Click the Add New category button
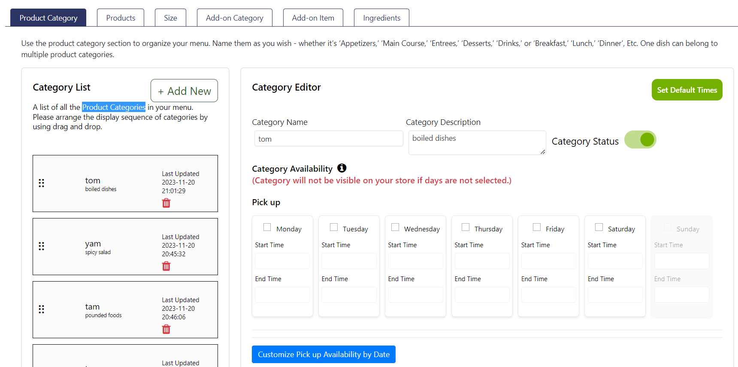 point(184,91)
